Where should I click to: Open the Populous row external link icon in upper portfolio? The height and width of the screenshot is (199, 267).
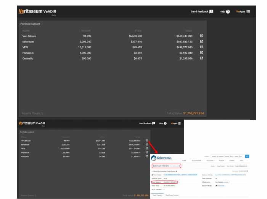pos(201,52)
